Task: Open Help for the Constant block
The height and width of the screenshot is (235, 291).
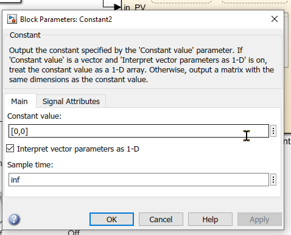Action: (210, 219)
